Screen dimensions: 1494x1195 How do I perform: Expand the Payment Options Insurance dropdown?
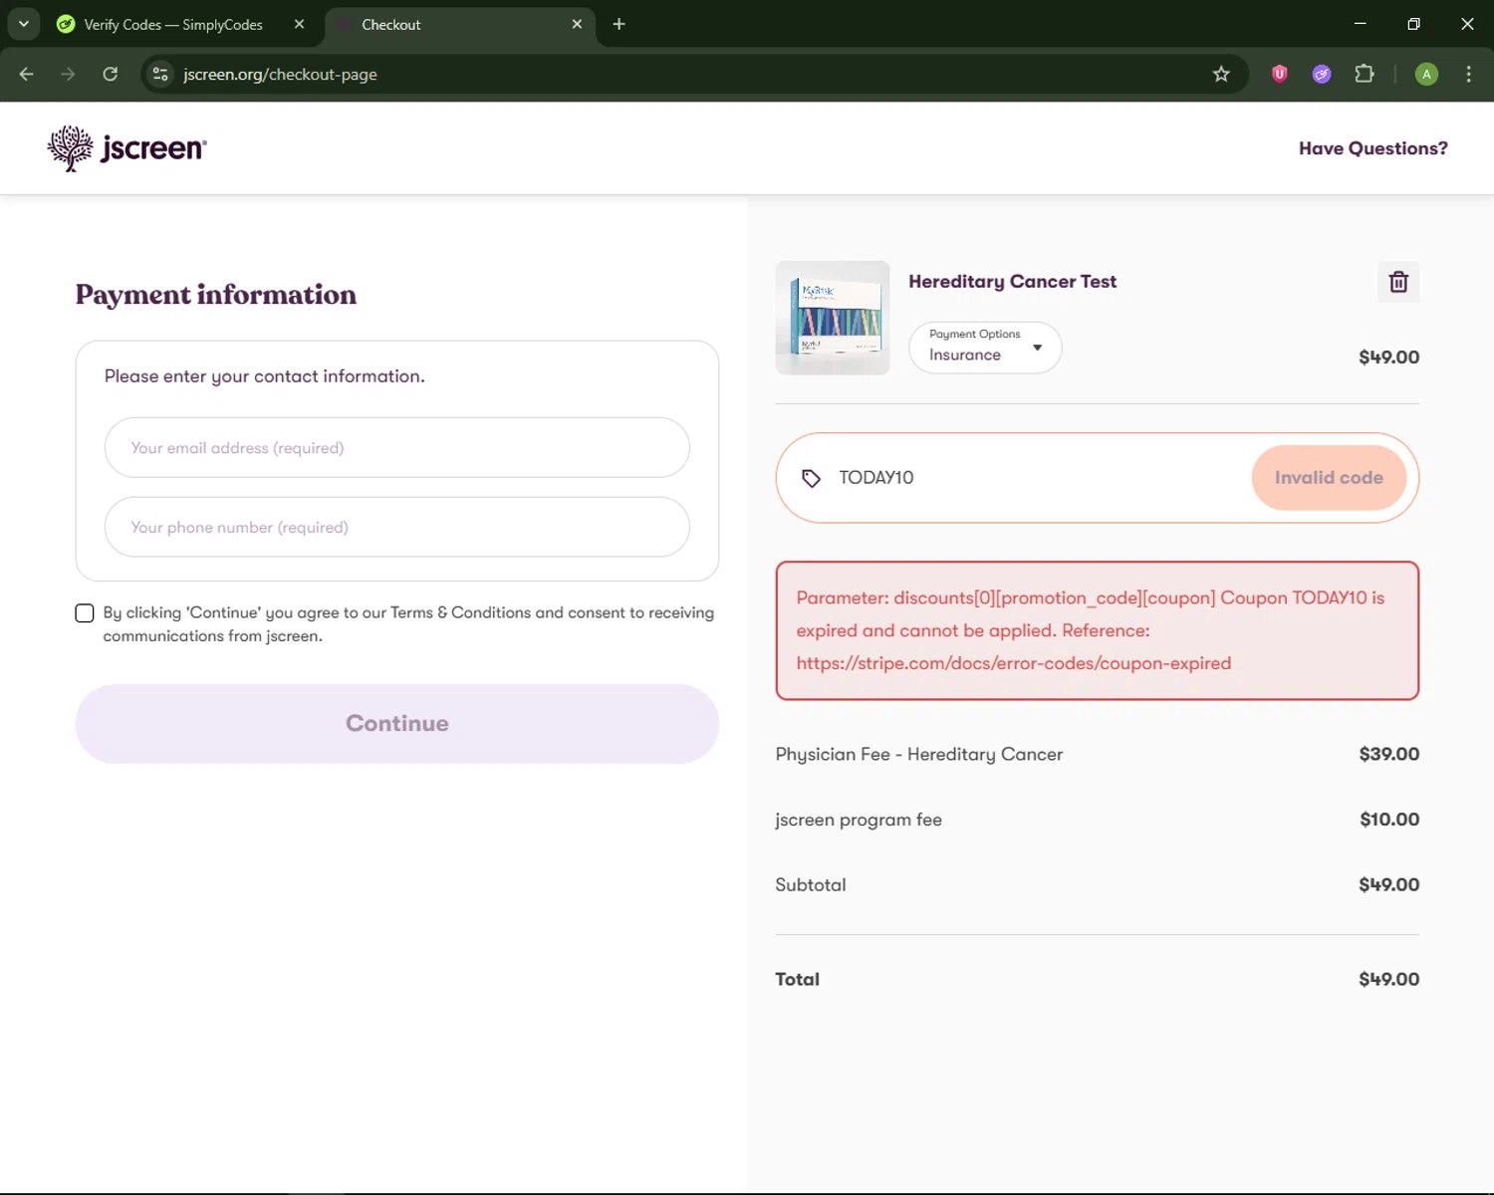tap(985, 348)
